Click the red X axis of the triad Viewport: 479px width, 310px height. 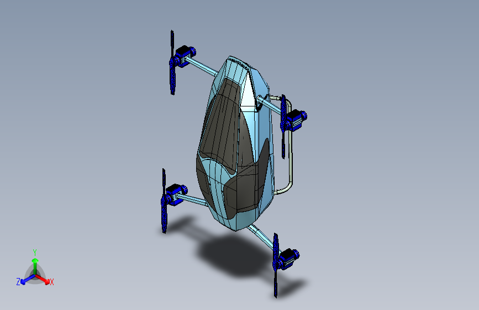click(x=43, y=279)
